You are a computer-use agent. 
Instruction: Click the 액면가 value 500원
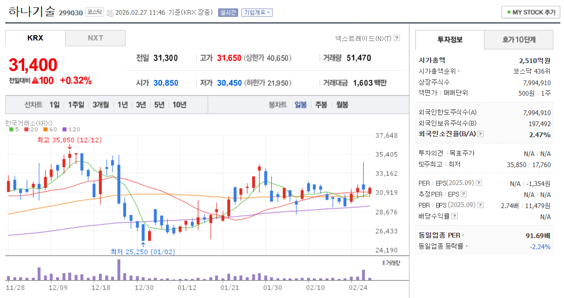tap(526, 93)
